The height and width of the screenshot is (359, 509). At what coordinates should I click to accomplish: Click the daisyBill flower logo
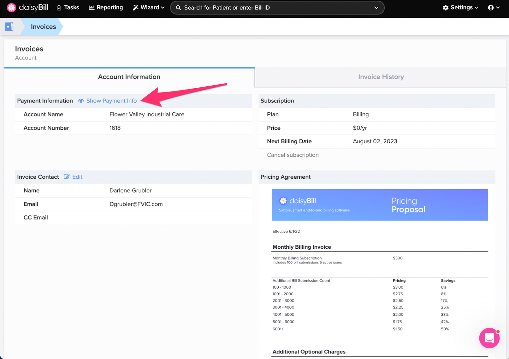tap(11, 7)
